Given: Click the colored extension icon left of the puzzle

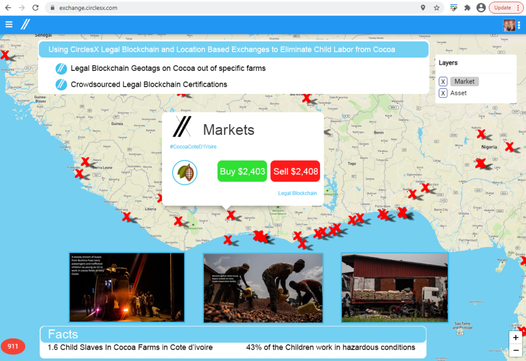Looking at the screenshot, I should [x=454, y=8].
